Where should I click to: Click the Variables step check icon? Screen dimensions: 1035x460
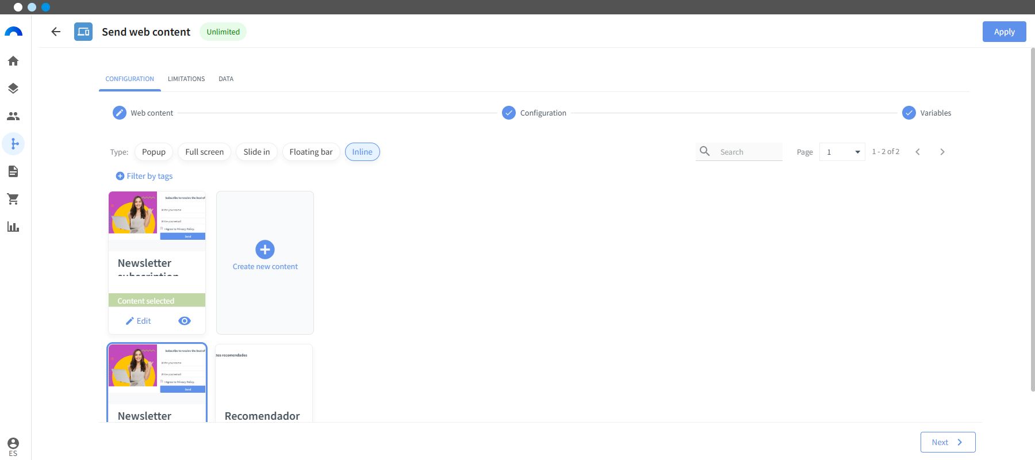(909, 113)
